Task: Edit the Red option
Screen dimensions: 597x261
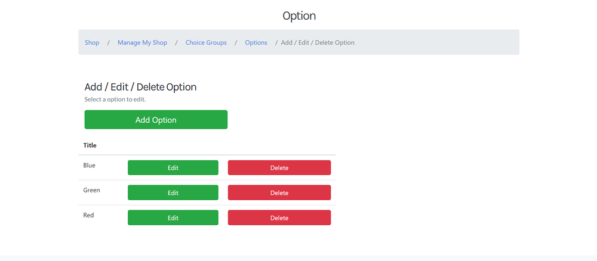Action: (x=173, y=218)
